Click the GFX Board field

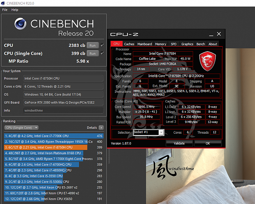tap(63, 102)
